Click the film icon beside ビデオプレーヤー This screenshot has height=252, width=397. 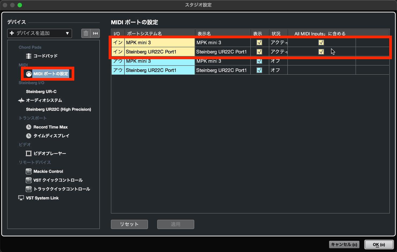(29, 153)
